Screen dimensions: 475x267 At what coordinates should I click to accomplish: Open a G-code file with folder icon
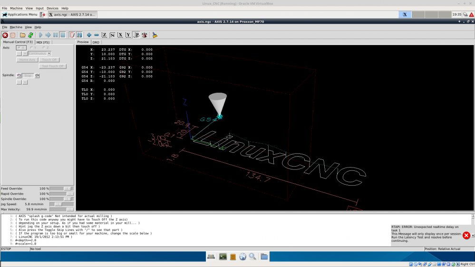(23, 35)
